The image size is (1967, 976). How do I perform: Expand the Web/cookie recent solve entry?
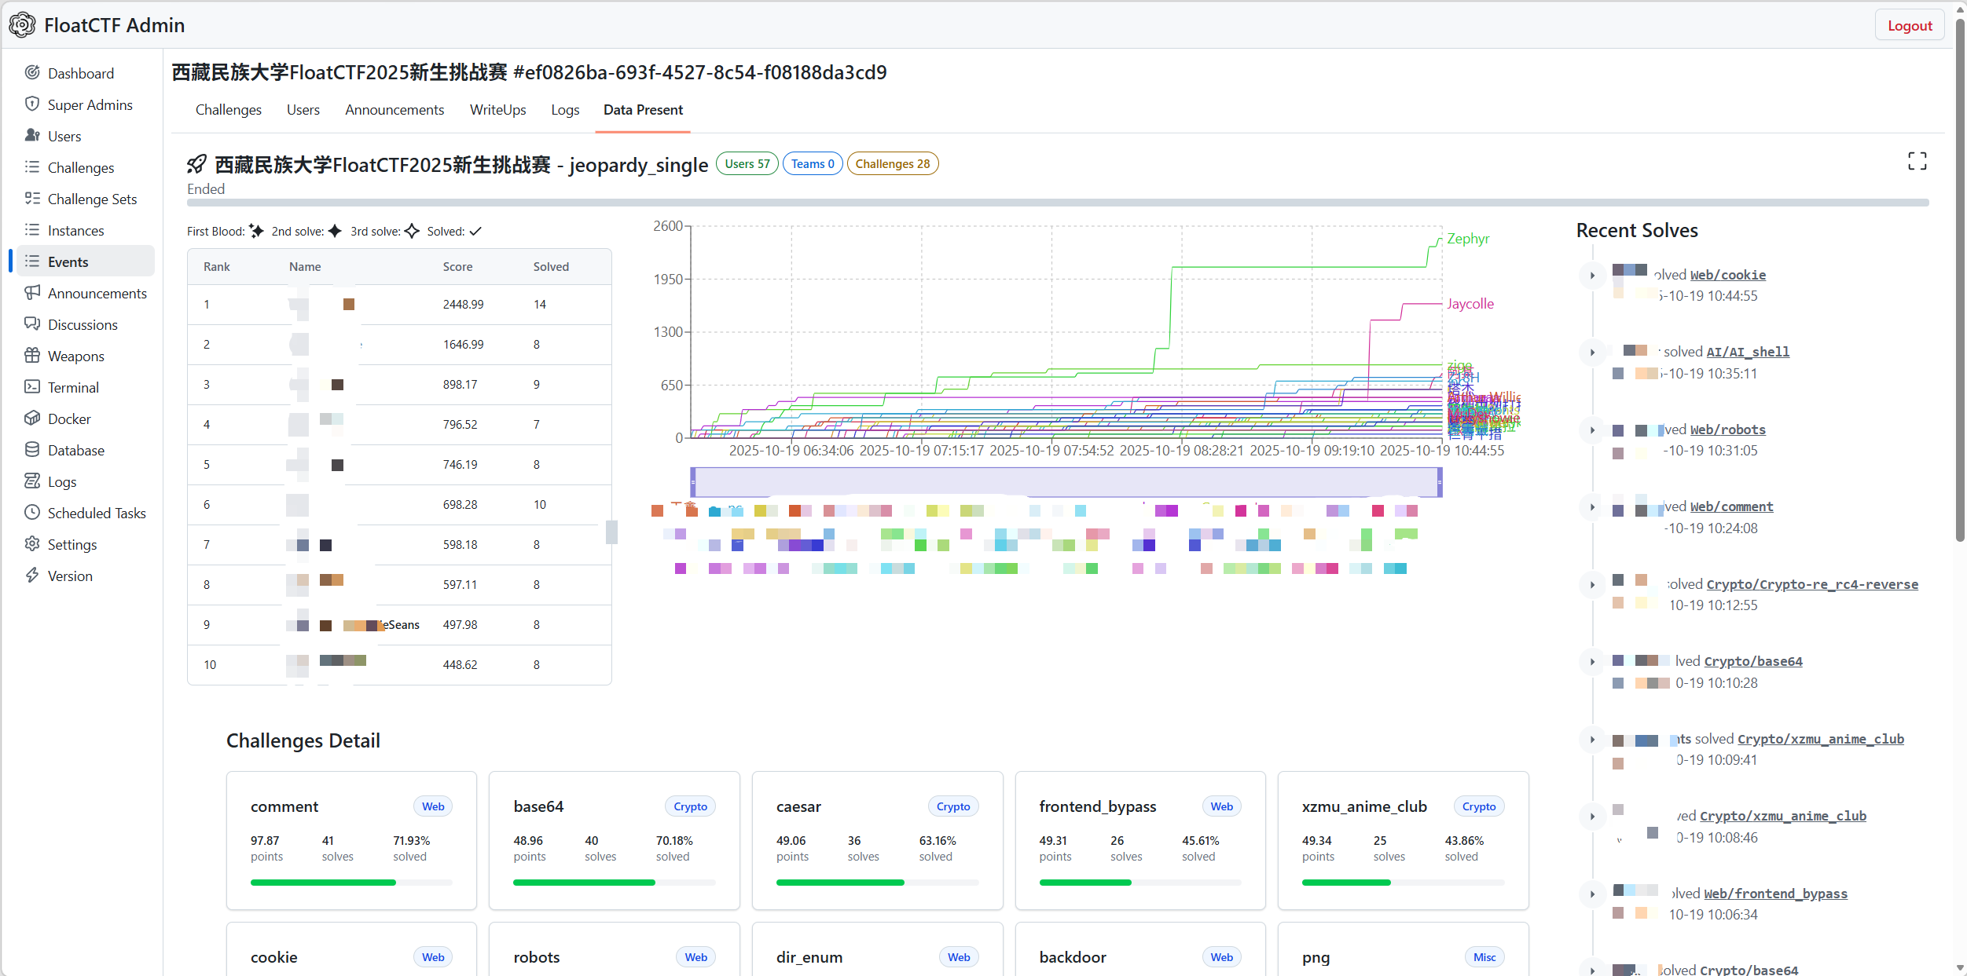point(1592,276)
